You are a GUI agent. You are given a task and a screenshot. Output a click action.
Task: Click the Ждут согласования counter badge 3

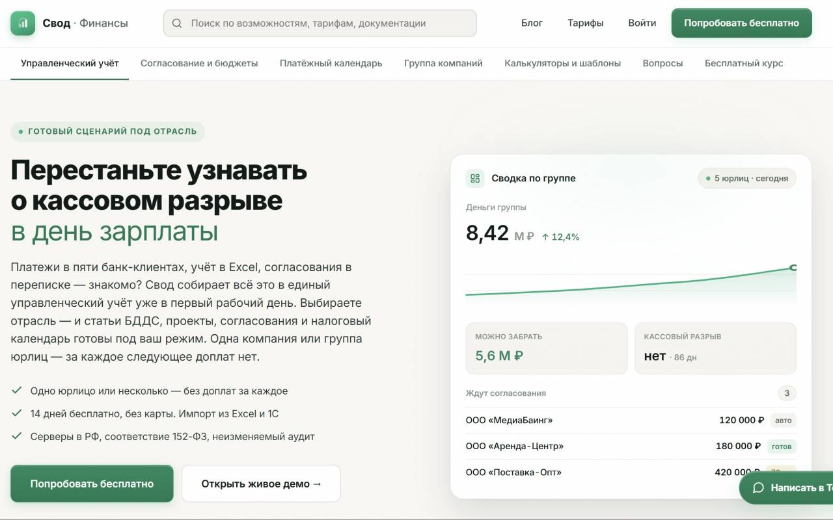(787, 393)
